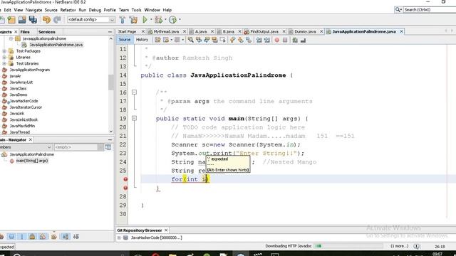Click the Navigator panel filter table icon

[x=108, y=147]
